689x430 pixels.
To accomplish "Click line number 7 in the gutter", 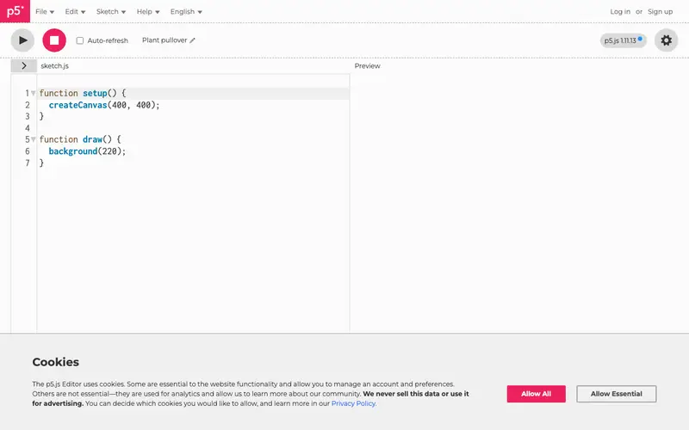I will [28, 163].
